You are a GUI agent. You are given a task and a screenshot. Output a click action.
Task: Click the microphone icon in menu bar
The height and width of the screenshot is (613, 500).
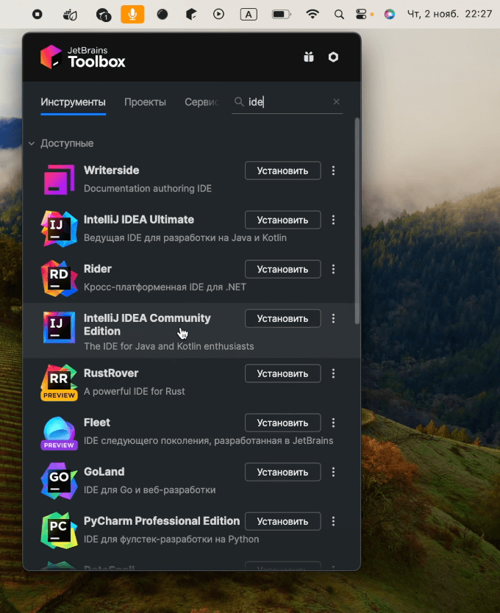coord(132,15)
